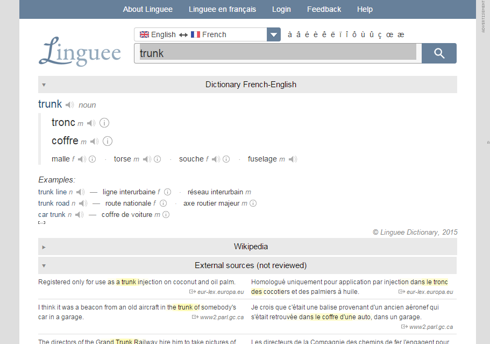Image resolution: width=490 pixels, height=344 pixels.
Task: Expand more examples with the [...] link
Action: pyautogui.click(x=41, y=222)
